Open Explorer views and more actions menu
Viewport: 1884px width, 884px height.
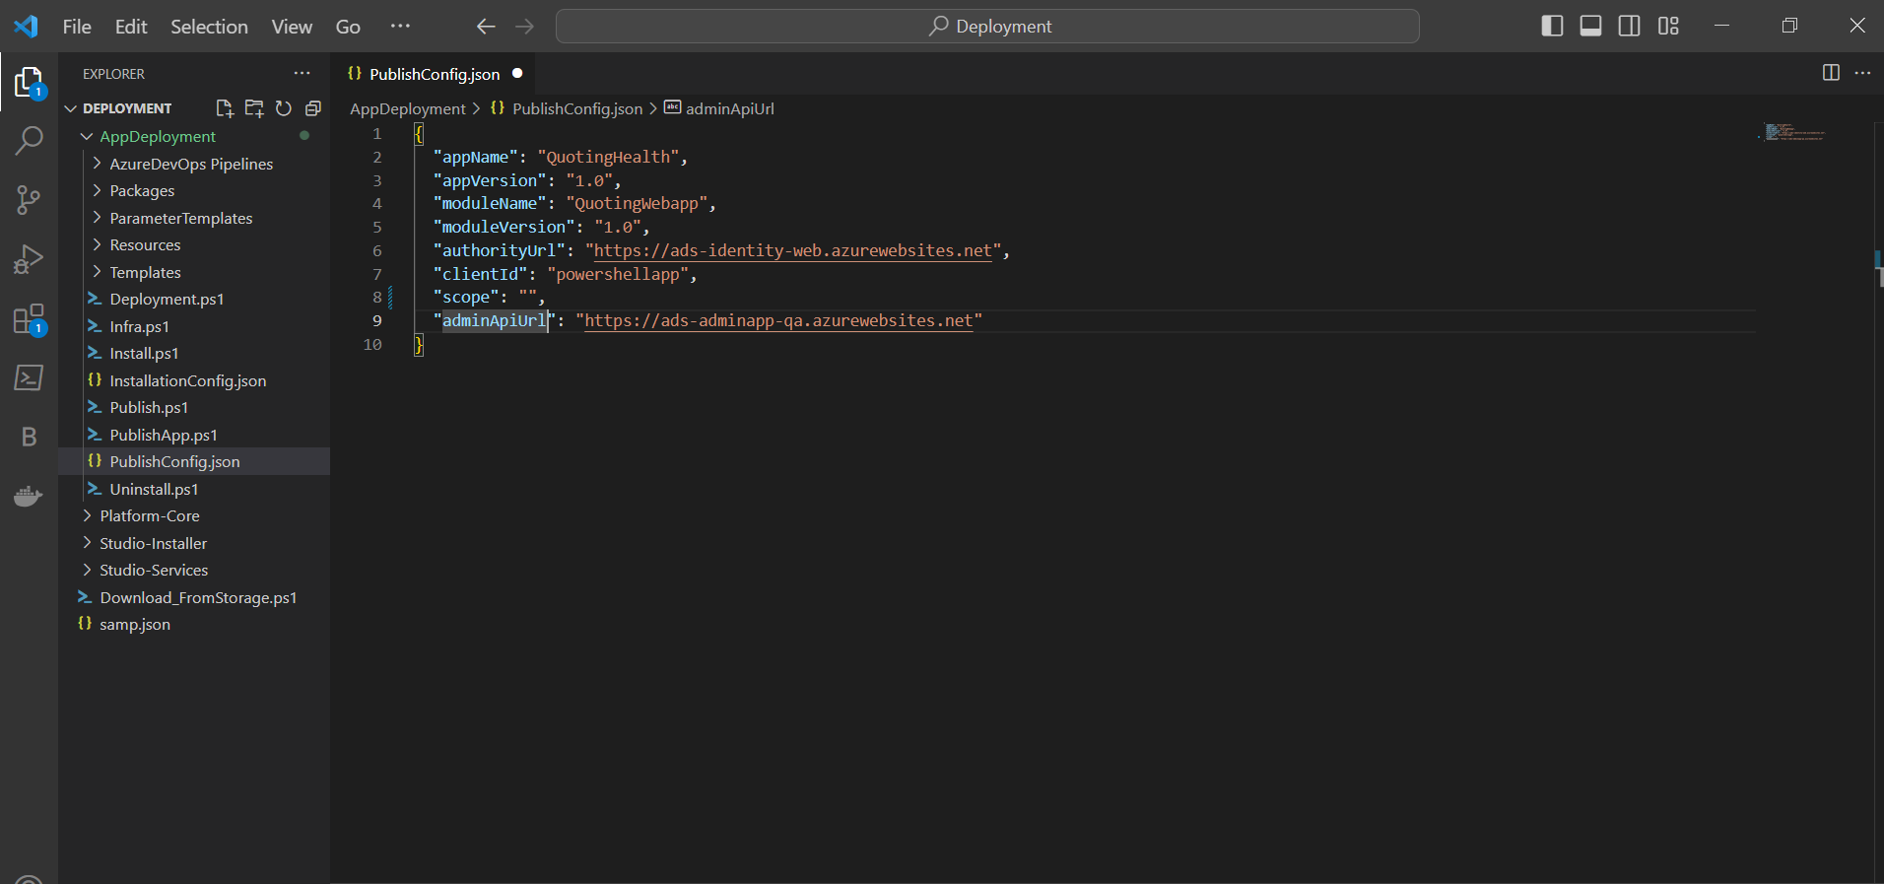coord(302,74)
